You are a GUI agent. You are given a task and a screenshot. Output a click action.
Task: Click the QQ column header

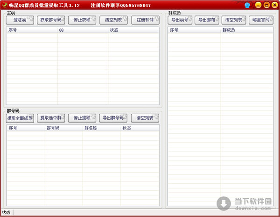point(83,30)
